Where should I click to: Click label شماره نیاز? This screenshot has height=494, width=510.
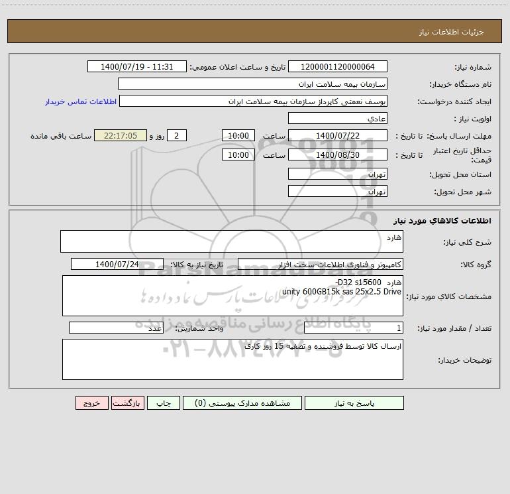tap(473, 68)
